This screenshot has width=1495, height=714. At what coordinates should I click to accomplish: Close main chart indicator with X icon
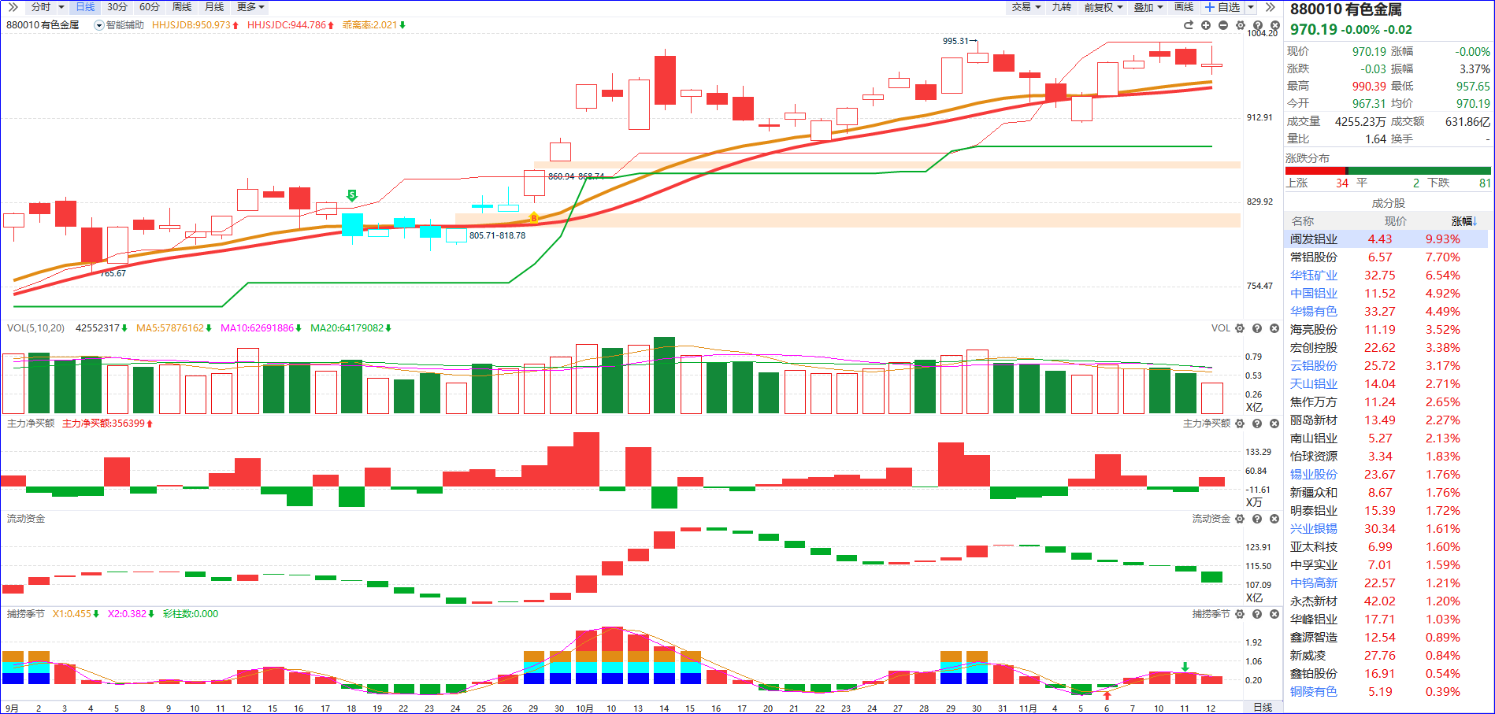pyautogui.click(x=1275, y=25)
